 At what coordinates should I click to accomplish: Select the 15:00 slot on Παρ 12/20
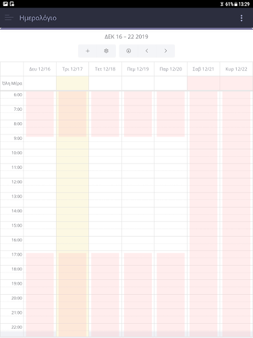point(171,225)
